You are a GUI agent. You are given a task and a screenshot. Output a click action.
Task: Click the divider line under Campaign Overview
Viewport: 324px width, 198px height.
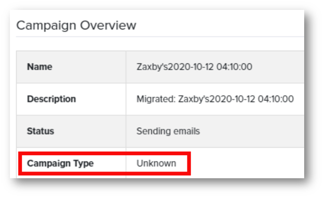click(x=160, y=37)
